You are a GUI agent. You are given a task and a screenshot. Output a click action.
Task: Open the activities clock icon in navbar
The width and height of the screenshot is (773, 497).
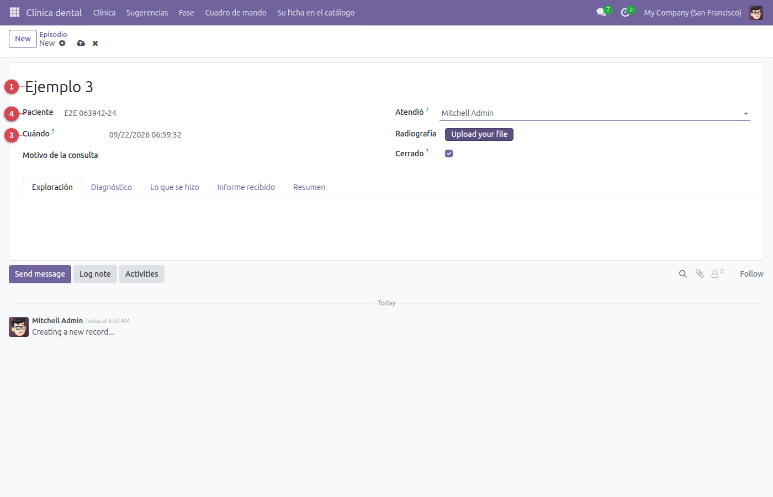pos(625,12)
